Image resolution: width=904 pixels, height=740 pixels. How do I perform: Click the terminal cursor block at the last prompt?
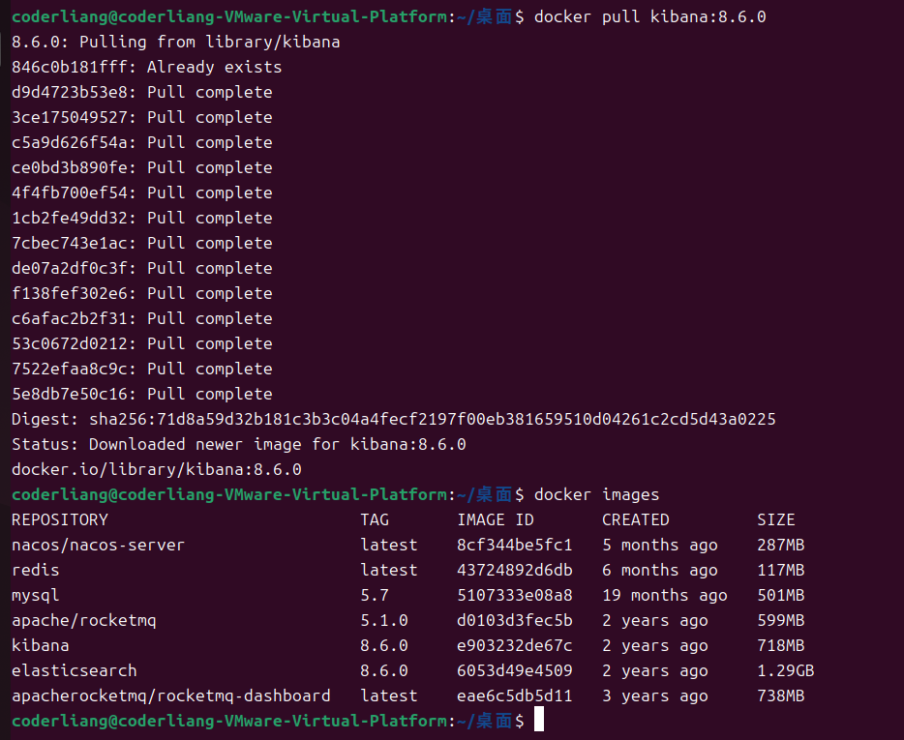(539, 720)
